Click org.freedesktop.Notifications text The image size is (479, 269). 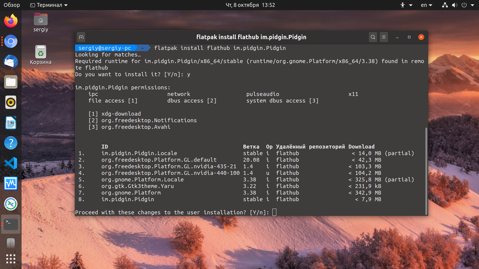click(149, 120)
